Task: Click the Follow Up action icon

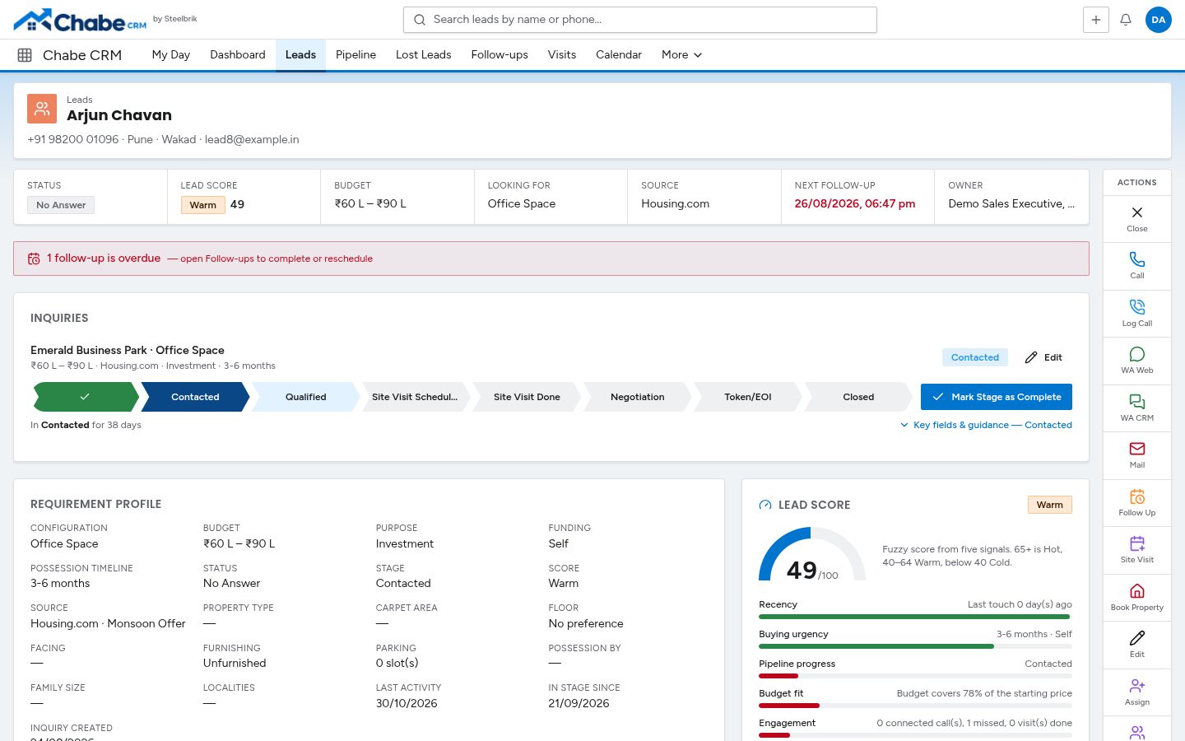Action: [1137, 503]
